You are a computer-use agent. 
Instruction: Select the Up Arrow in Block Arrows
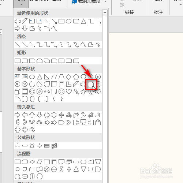32,115
